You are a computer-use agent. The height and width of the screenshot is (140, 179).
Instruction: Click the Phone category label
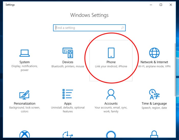click(x=111, y=62)
